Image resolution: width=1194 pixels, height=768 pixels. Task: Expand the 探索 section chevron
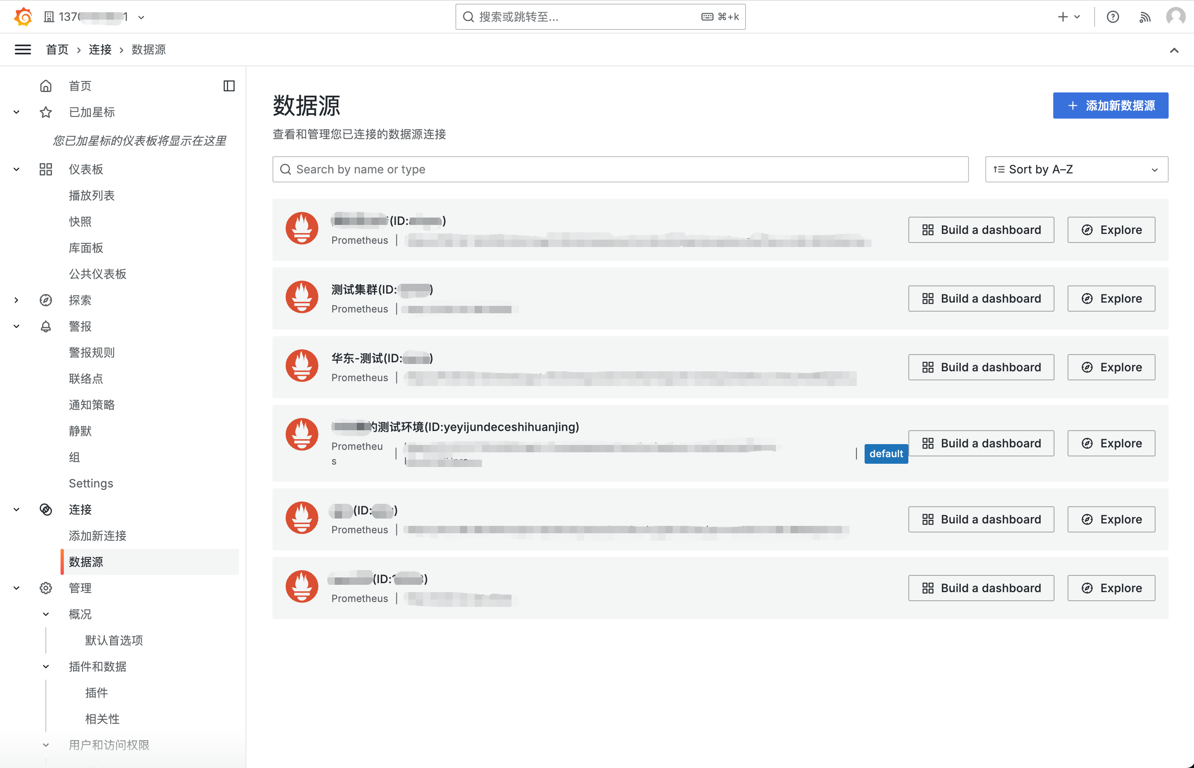[16, 300]
